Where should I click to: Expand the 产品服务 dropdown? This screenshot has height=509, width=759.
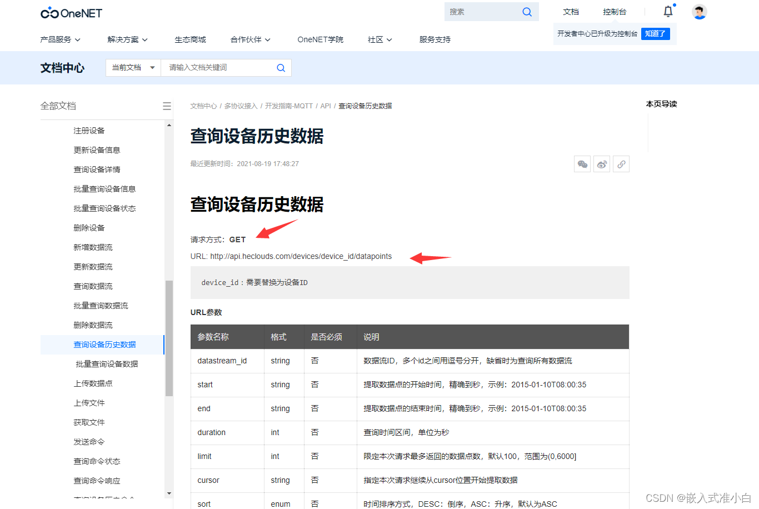pyautogui.click(x=60, y=39)
